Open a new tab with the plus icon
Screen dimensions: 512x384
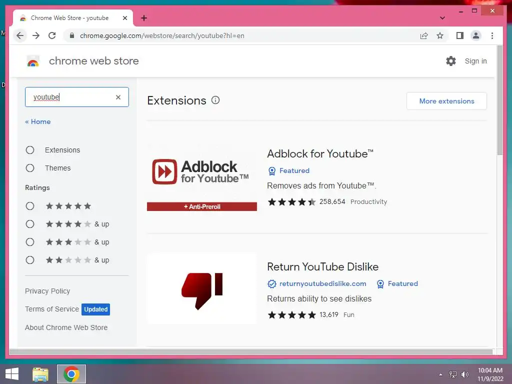[143, 18]
